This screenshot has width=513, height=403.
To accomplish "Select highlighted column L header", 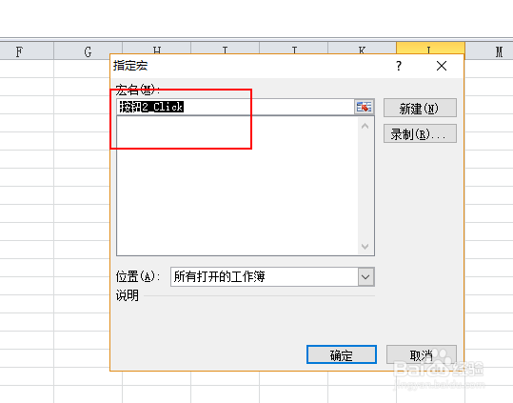I will pyautogui.click(x=430, y=48).
